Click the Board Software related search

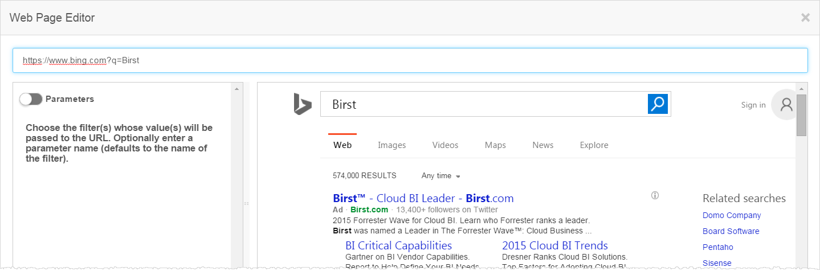click(731, 232)
